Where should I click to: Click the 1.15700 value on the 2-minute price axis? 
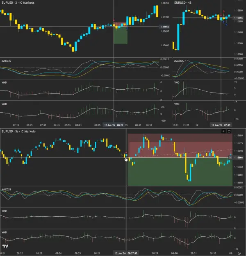(x=164, y=17)
